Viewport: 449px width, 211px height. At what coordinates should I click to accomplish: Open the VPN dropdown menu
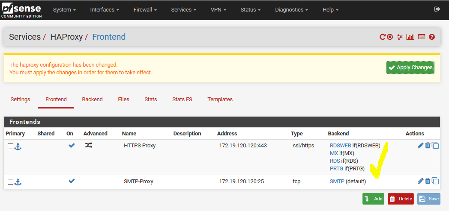click(219, 10)
